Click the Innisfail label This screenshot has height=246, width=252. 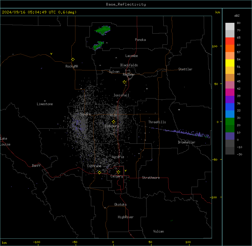tap(121, 95)
